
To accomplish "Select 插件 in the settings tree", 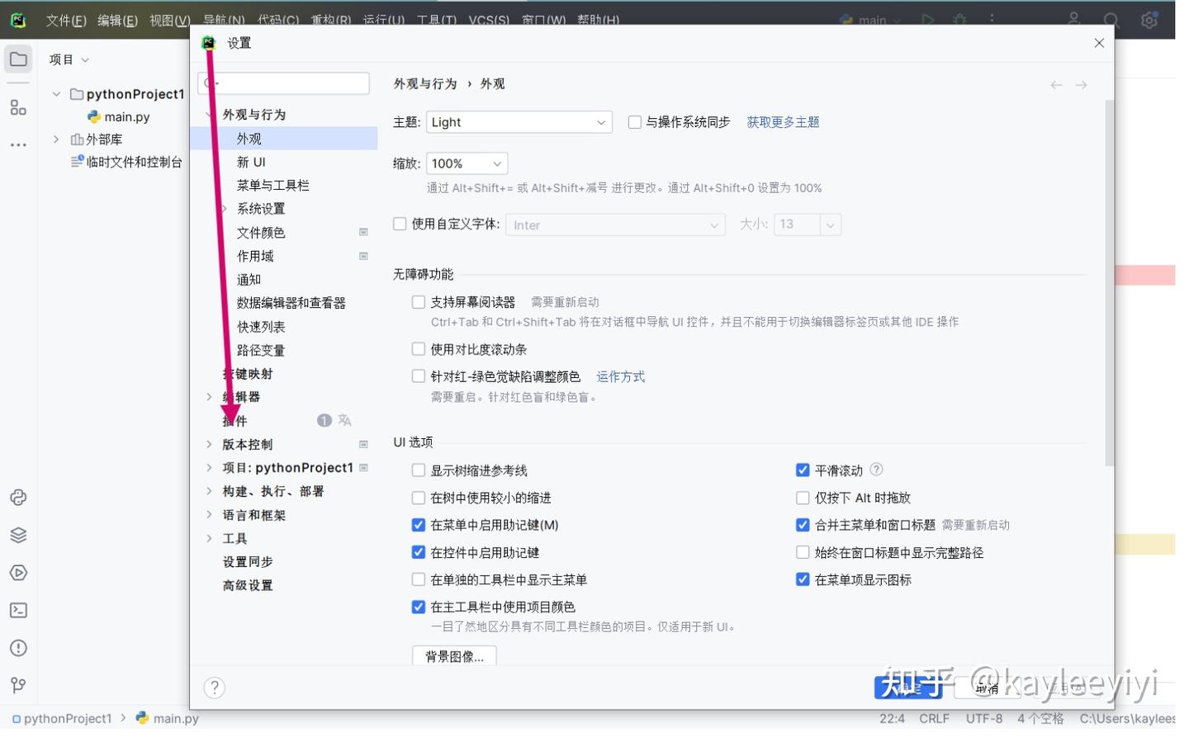I will point(235,421).
